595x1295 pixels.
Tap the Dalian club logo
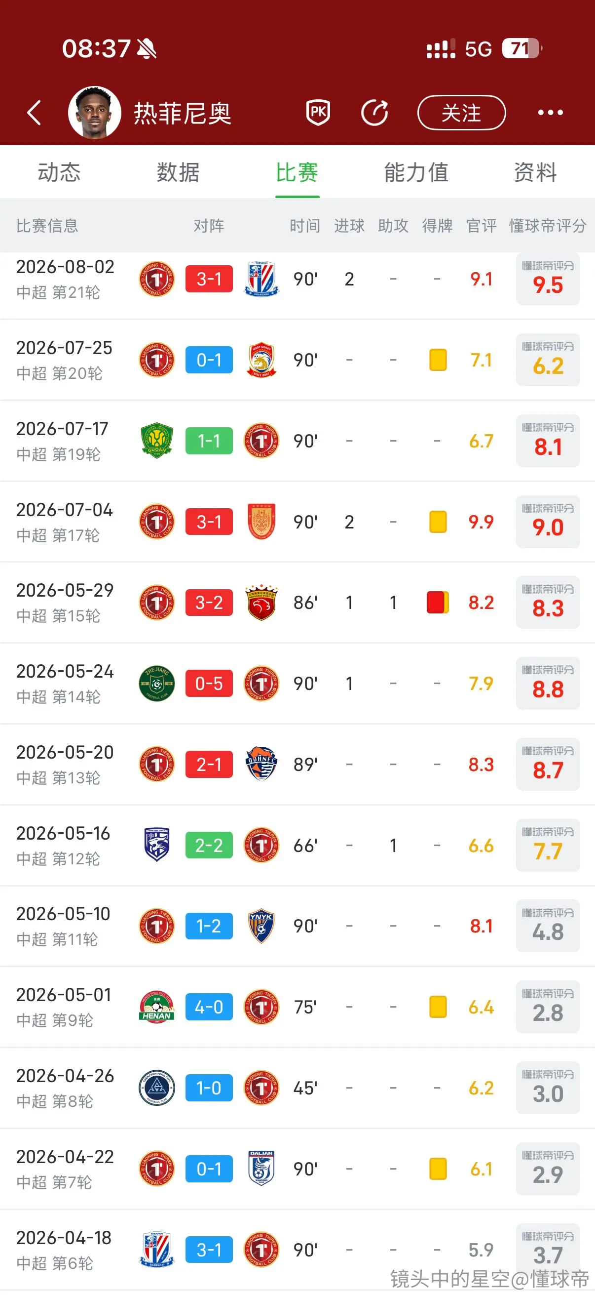coord(261,1169)
